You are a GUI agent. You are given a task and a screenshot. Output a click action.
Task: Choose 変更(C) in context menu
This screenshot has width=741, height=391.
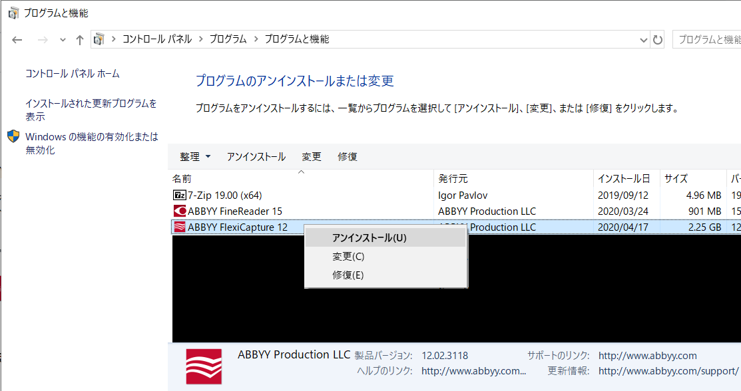pos(386,257)
